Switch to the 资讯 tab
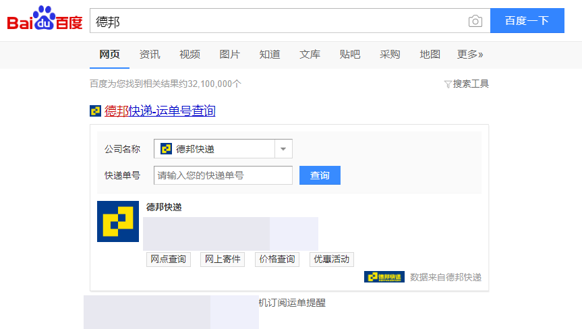The image size is (582, 329). (150, 55)
